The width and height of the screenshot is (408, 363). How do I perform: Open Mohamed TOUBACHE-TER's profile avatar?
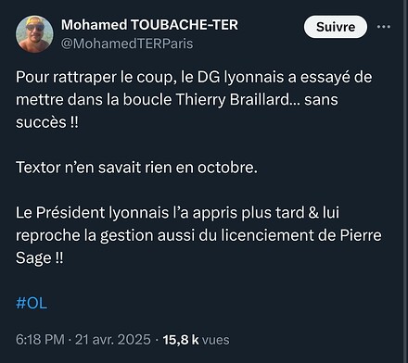[34, 34]
